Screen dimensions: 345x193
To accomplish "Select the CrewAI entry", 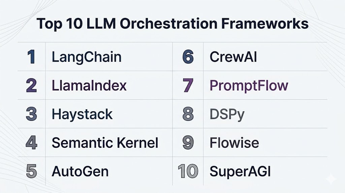I will coord(233,57).
